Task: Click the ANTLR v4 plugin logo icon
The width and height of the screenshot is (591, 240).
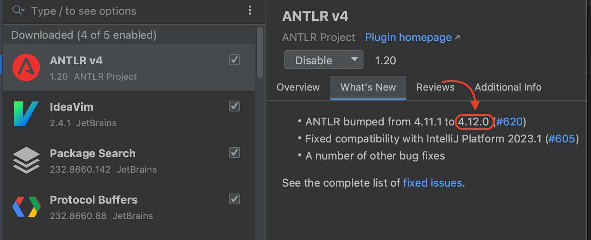Action: [26, 67]
